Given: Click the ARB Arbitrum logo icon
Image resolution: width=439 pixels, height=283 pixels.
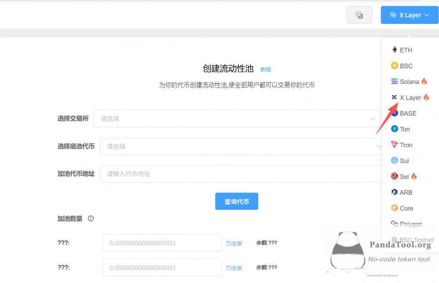Looking at the screenshot, I should pyautogui.click(x=395, y=192).
